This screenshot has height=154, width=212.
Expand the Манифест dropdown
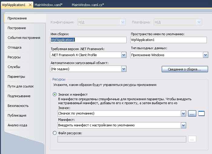click(183, 125)
